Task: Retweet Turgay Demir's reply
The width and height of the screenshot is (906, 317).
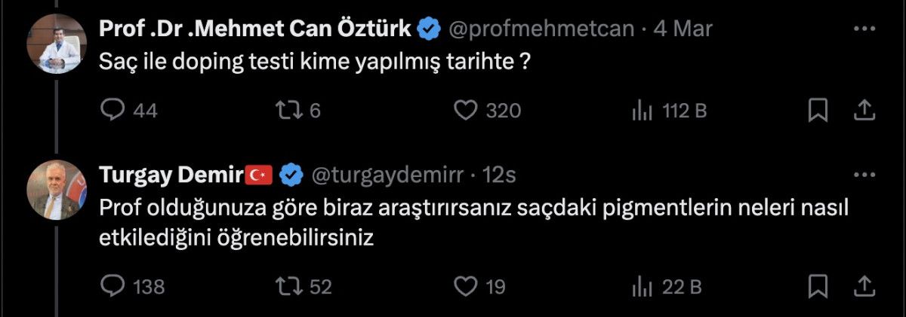Action: 288,286
